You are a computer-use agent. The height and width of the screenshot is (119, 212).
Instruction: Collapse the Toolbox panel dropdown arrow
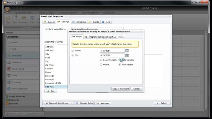37,33
